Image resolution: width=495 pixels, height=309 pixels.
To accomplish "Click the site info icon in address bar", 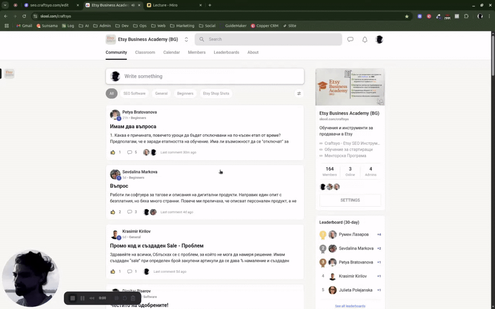I will coord(35,16).
